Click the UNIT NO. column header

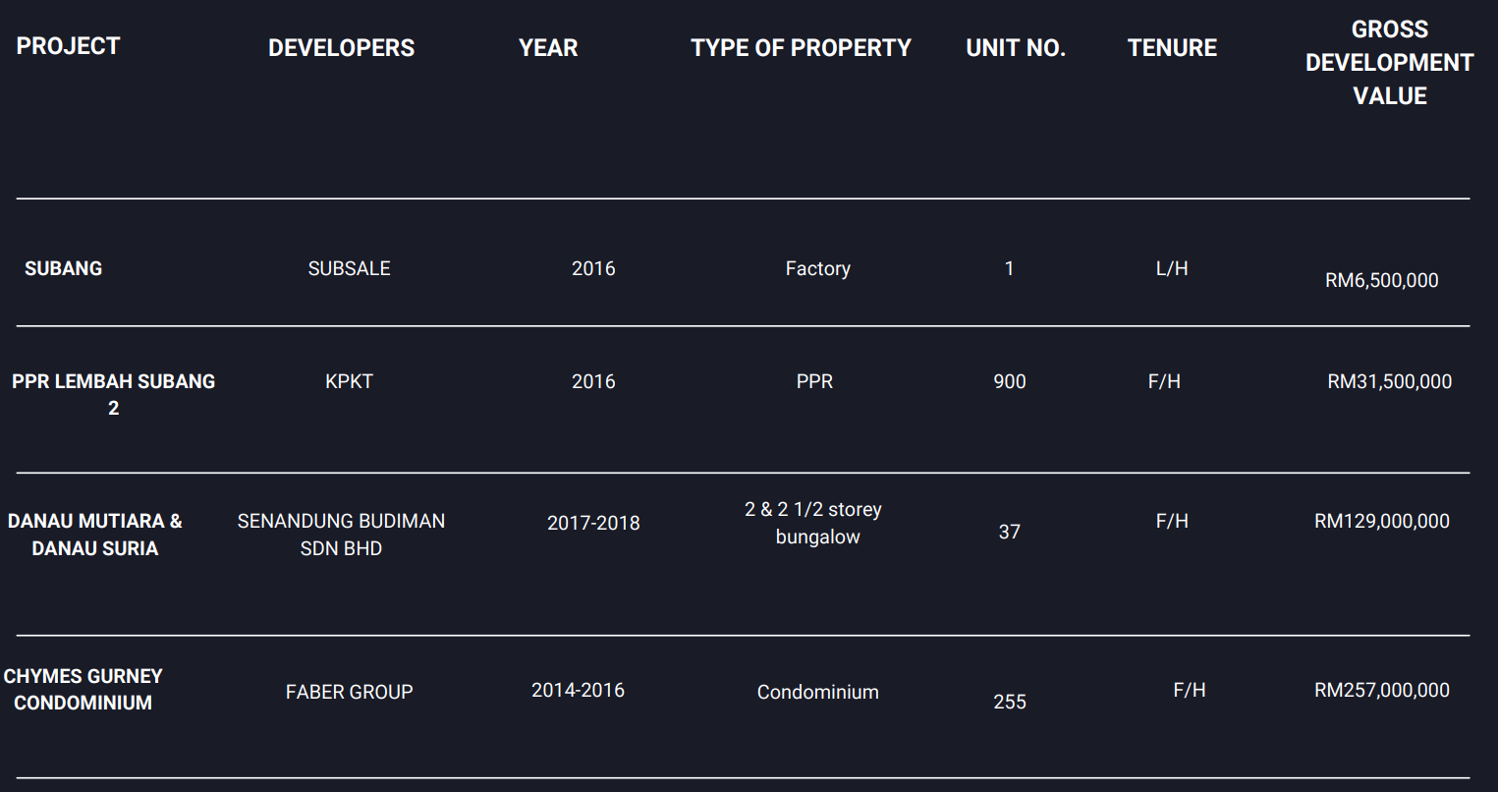(x=1015, y=48)
